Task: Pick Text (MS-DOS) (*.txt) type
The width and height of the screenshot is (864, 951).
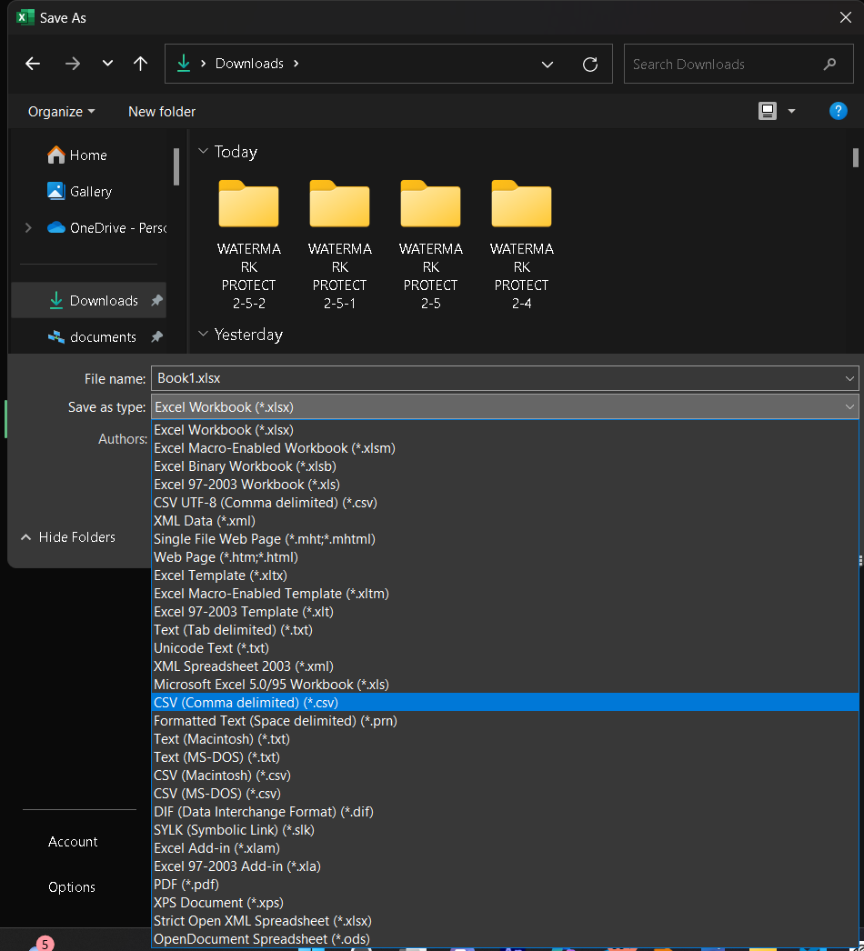Action: (505, 757)
